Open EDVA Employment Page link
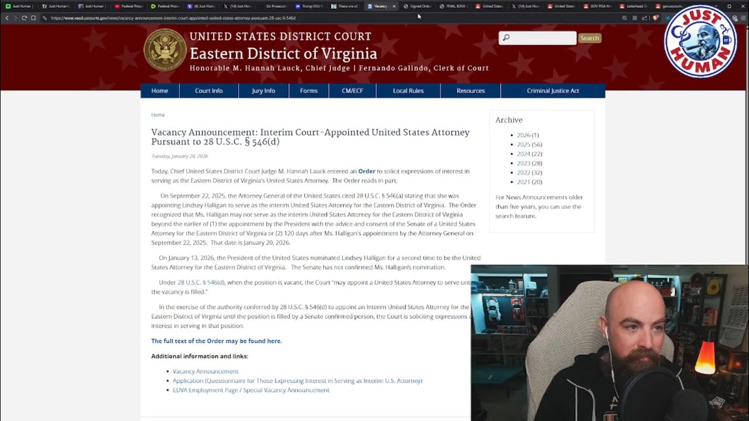The width and height of the screenshot is (749, 421). pyautogui.click(x=251, y=390)
